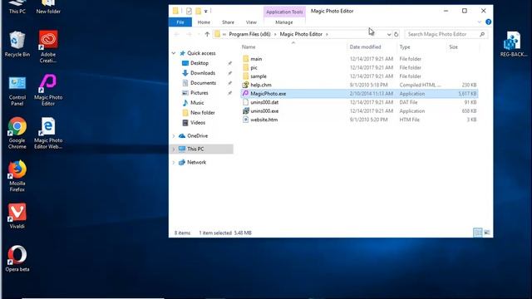
Task: Open the View ribbon tab
Action: click(251, 22)
